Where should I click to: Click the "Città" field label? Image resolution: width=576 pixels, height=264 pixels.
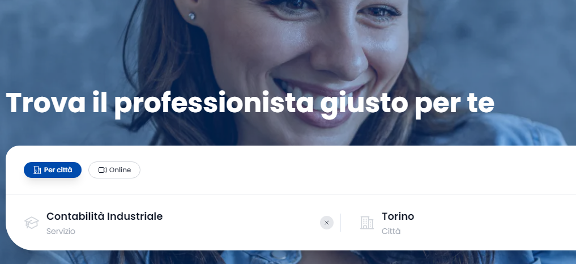click(391, 231)
